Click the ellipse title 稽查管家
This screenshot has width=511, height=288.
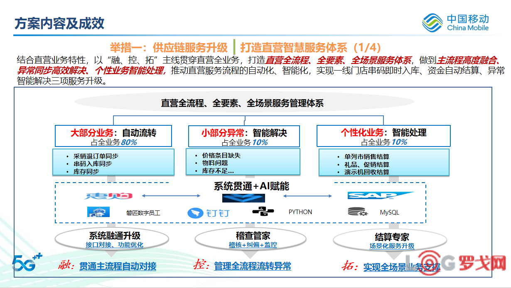point(253,236)
